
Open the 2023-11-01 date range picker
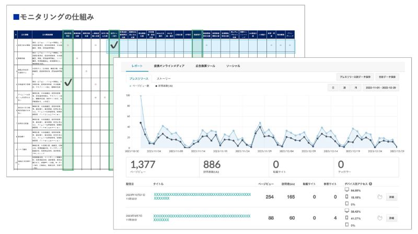(381, 88)
